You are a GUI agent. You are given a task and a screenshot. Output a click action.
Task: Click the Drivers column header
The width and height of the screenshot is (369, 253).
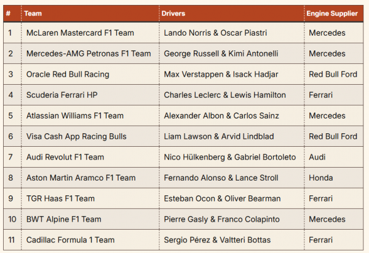point(173,13)
